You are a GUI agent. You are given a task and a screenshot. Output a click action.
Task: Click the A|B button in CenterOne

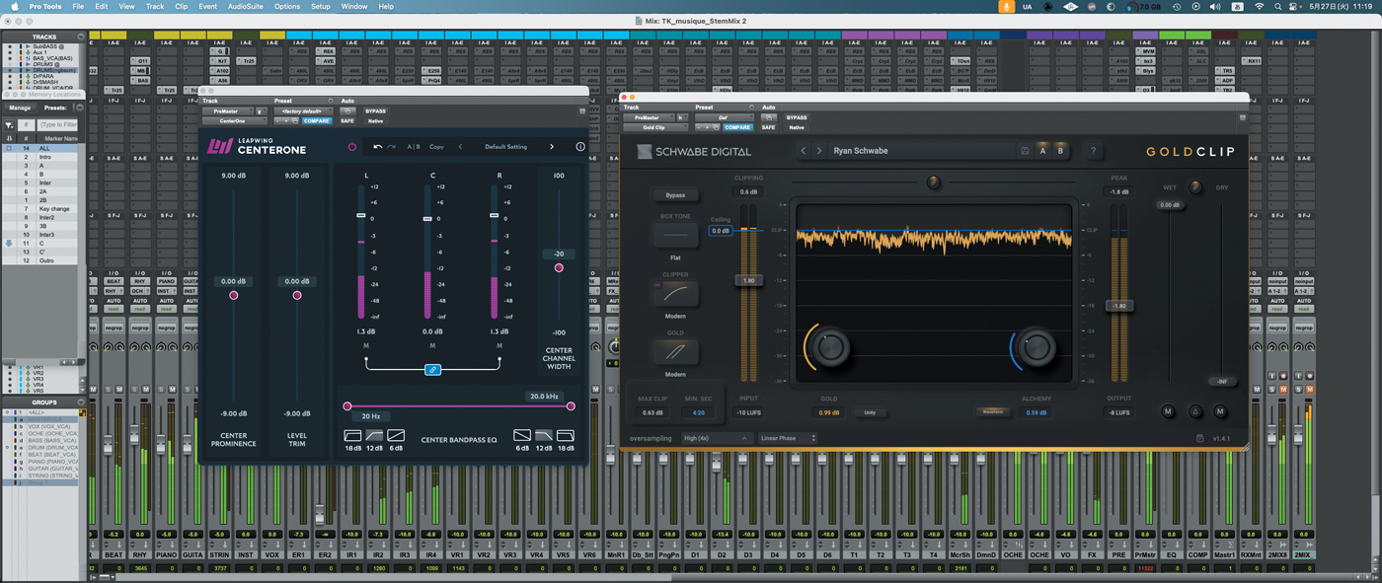click(414, 147)
